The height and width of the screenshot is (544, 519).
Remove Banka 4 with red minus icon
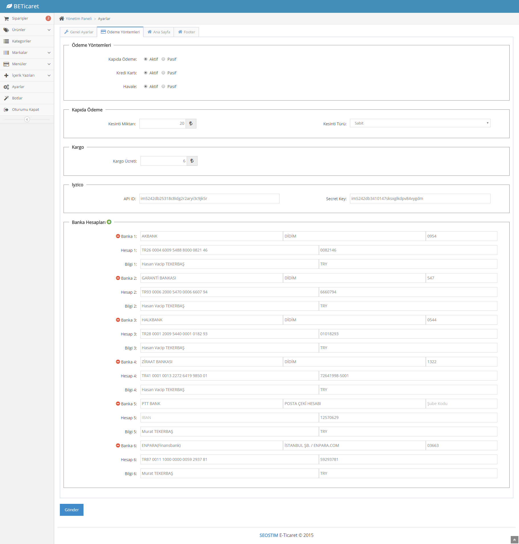point(118,362)
